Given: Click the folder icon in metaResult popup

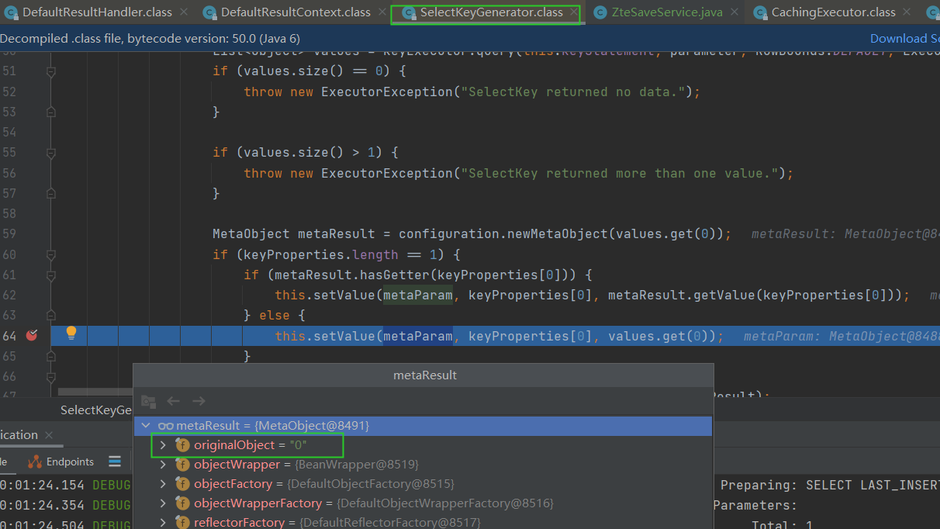Looking at the screenshot, I should (x=148, y=401).
